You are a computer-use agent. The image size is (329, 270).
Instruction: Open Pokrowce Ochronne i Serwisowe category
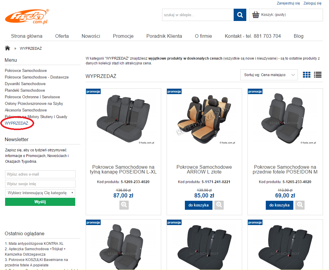point(32,97)
